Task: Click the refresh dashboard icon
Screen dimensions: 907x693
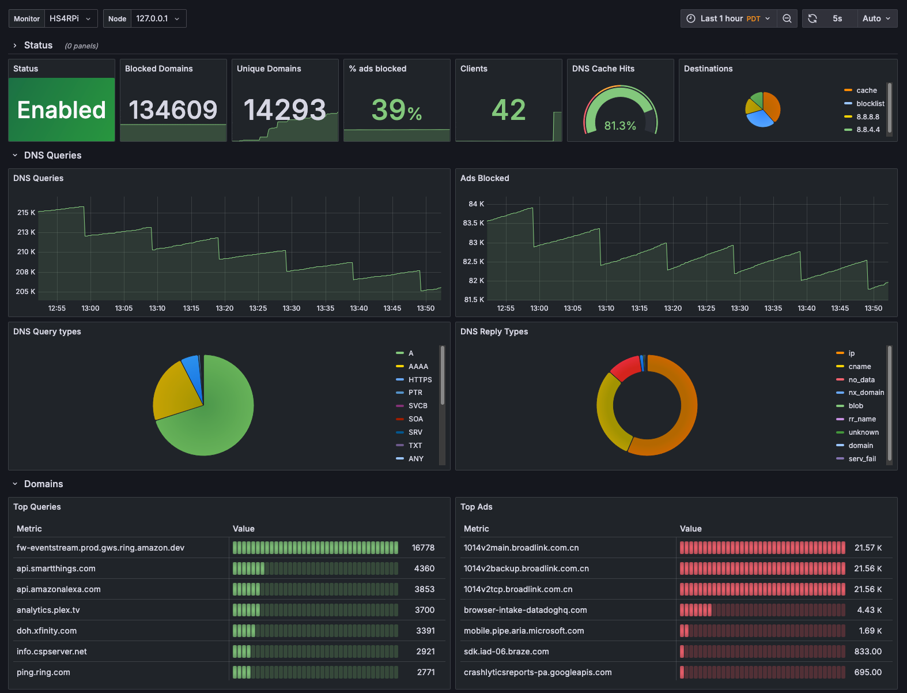Action: click(812, 18)
